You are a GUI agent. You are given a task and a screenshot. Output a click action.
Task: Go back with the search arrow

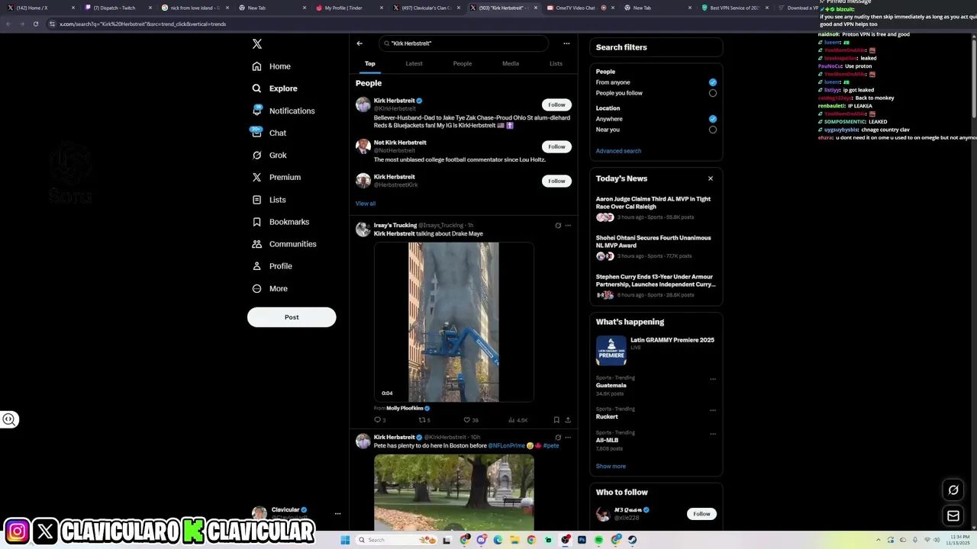(360, 43)
